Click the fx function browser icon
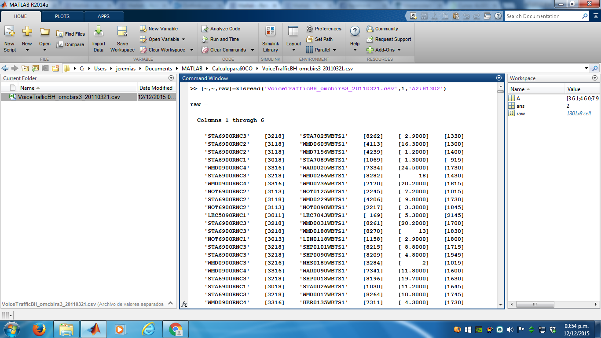 184,304
